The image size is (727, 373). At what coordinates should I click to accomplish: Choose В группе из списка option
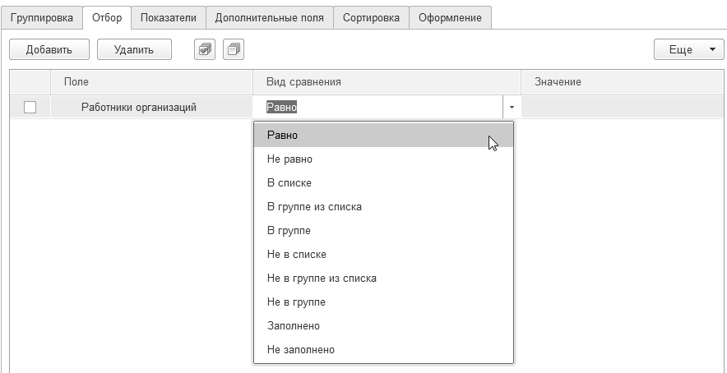[x=314, y=207]
